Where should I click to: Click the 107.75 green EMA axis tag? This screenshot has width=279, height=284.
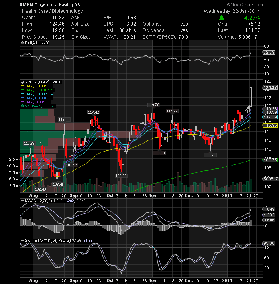coord(270,160)
